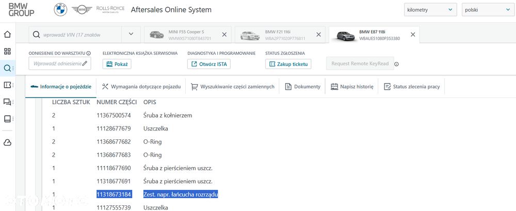Viewport: 516px width, 211px height.
Task: Open the polski language dropdown
Action: point(489,10)
